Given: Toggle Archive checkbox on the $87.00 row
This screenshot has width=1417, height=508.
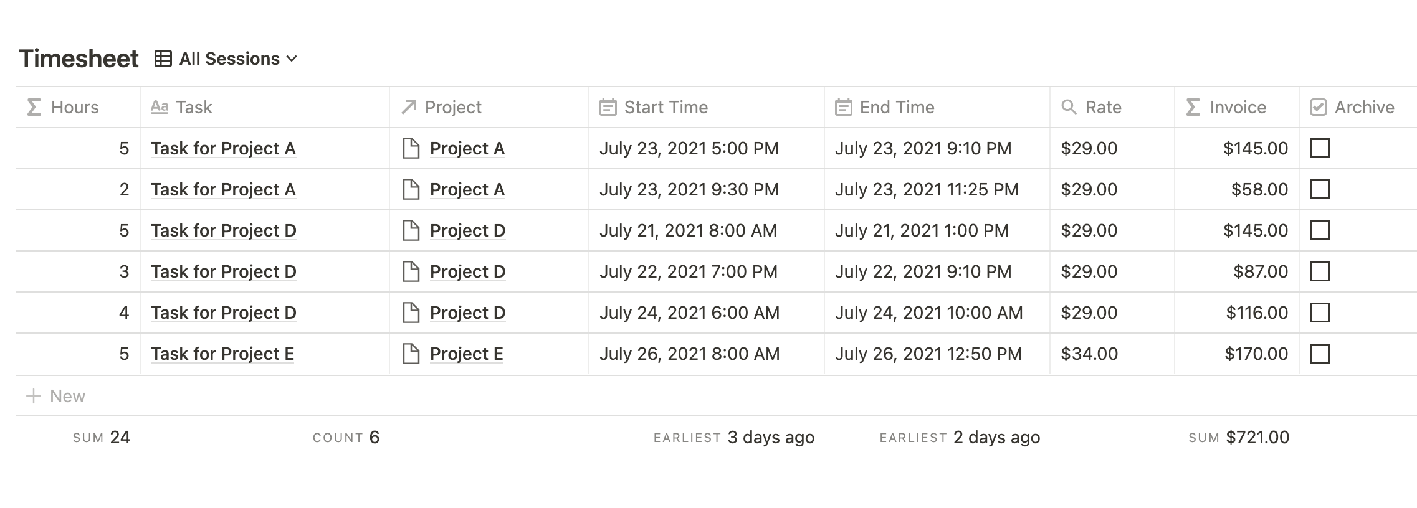Looking at the screenshot, I should 1319,271.
